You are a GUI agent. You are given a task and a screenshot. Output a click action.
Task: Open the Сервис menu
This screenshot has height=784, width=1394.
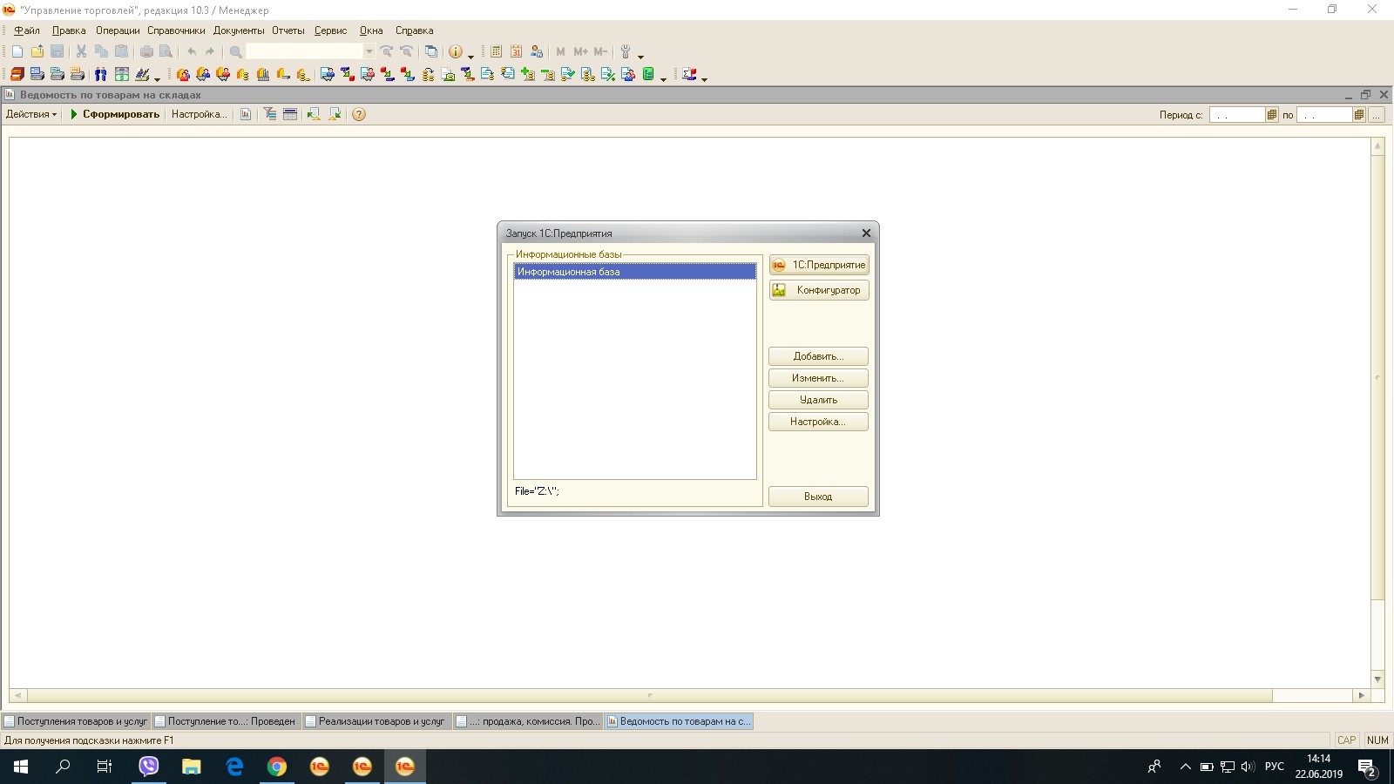pos(330,30)
